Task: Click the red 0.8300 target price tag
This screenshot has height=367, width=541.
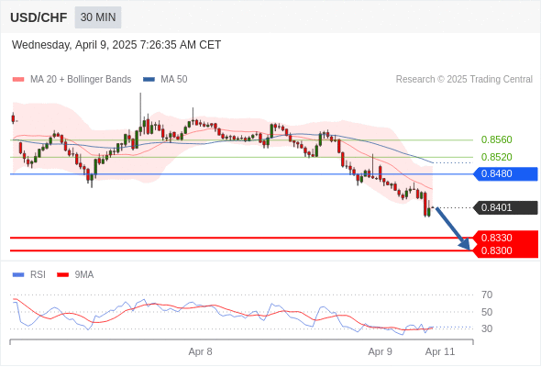Action: click(x=505, y=250)
